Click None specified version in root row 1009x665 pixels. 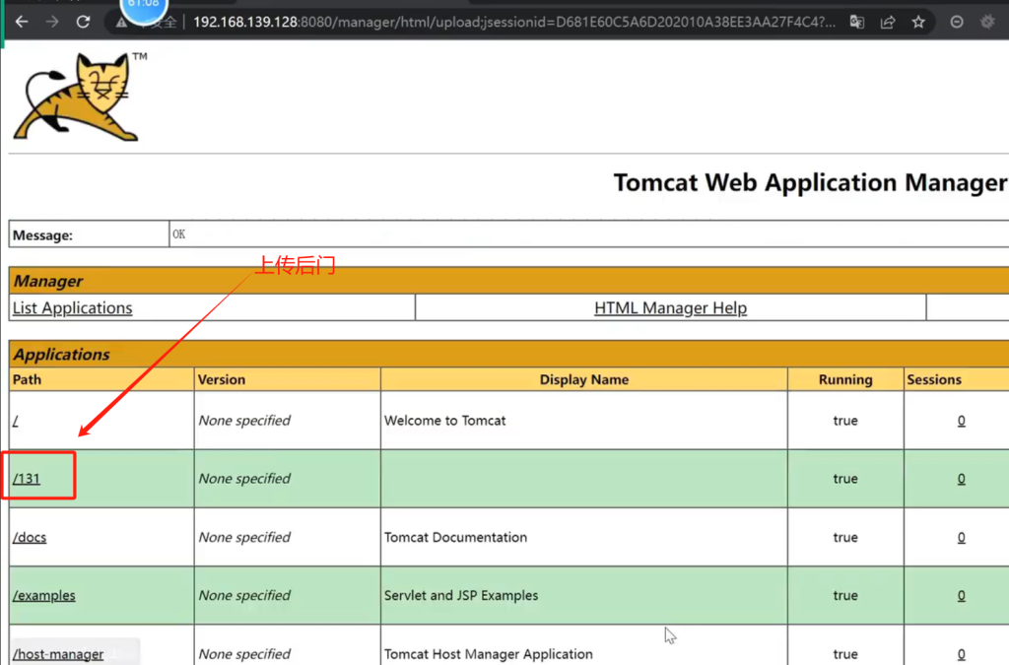pos(244,421)
